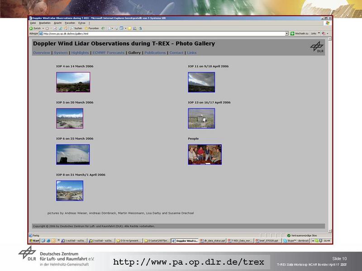Expand the system tray hidden icons arrow
Viewport: 362px width, 271px height.
click(x=313, y=241)
